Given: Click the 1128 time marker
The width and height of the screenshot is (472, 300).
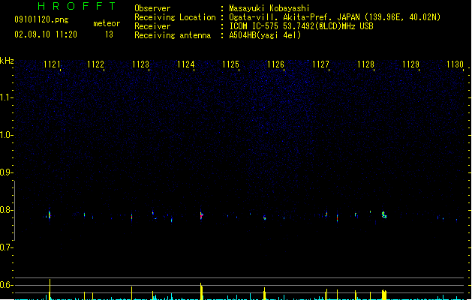Looking at the screenshot, I should 365,64.
